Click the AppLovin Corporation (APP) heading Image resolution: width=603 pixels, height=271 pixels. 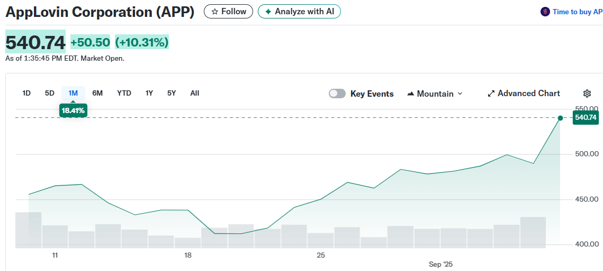[x=100, y=12]
